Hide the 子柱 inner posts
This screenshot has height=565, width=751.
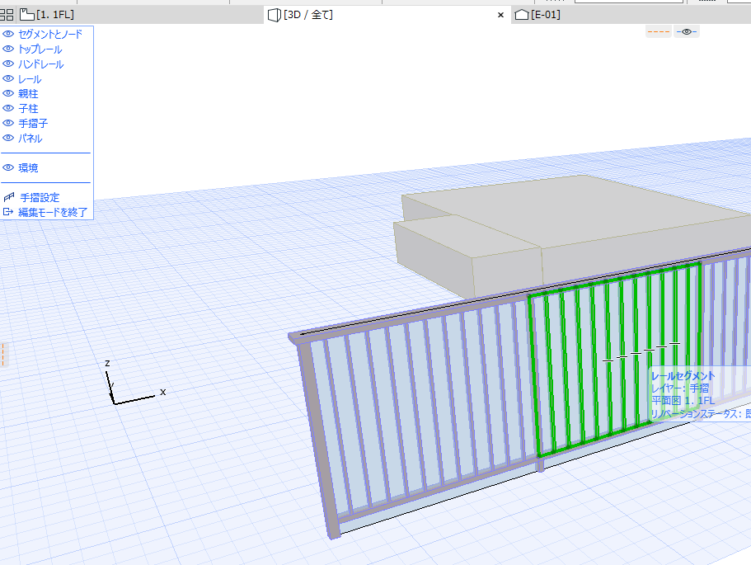pyautogui.click(x=8, y=108)
